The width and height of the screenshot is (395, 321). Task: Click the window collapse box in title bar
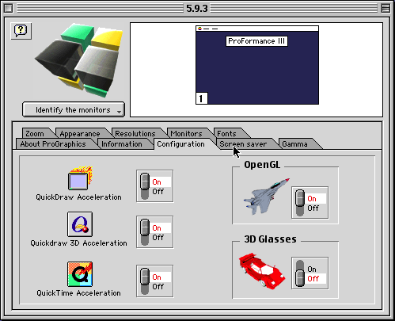pos(386,8)
